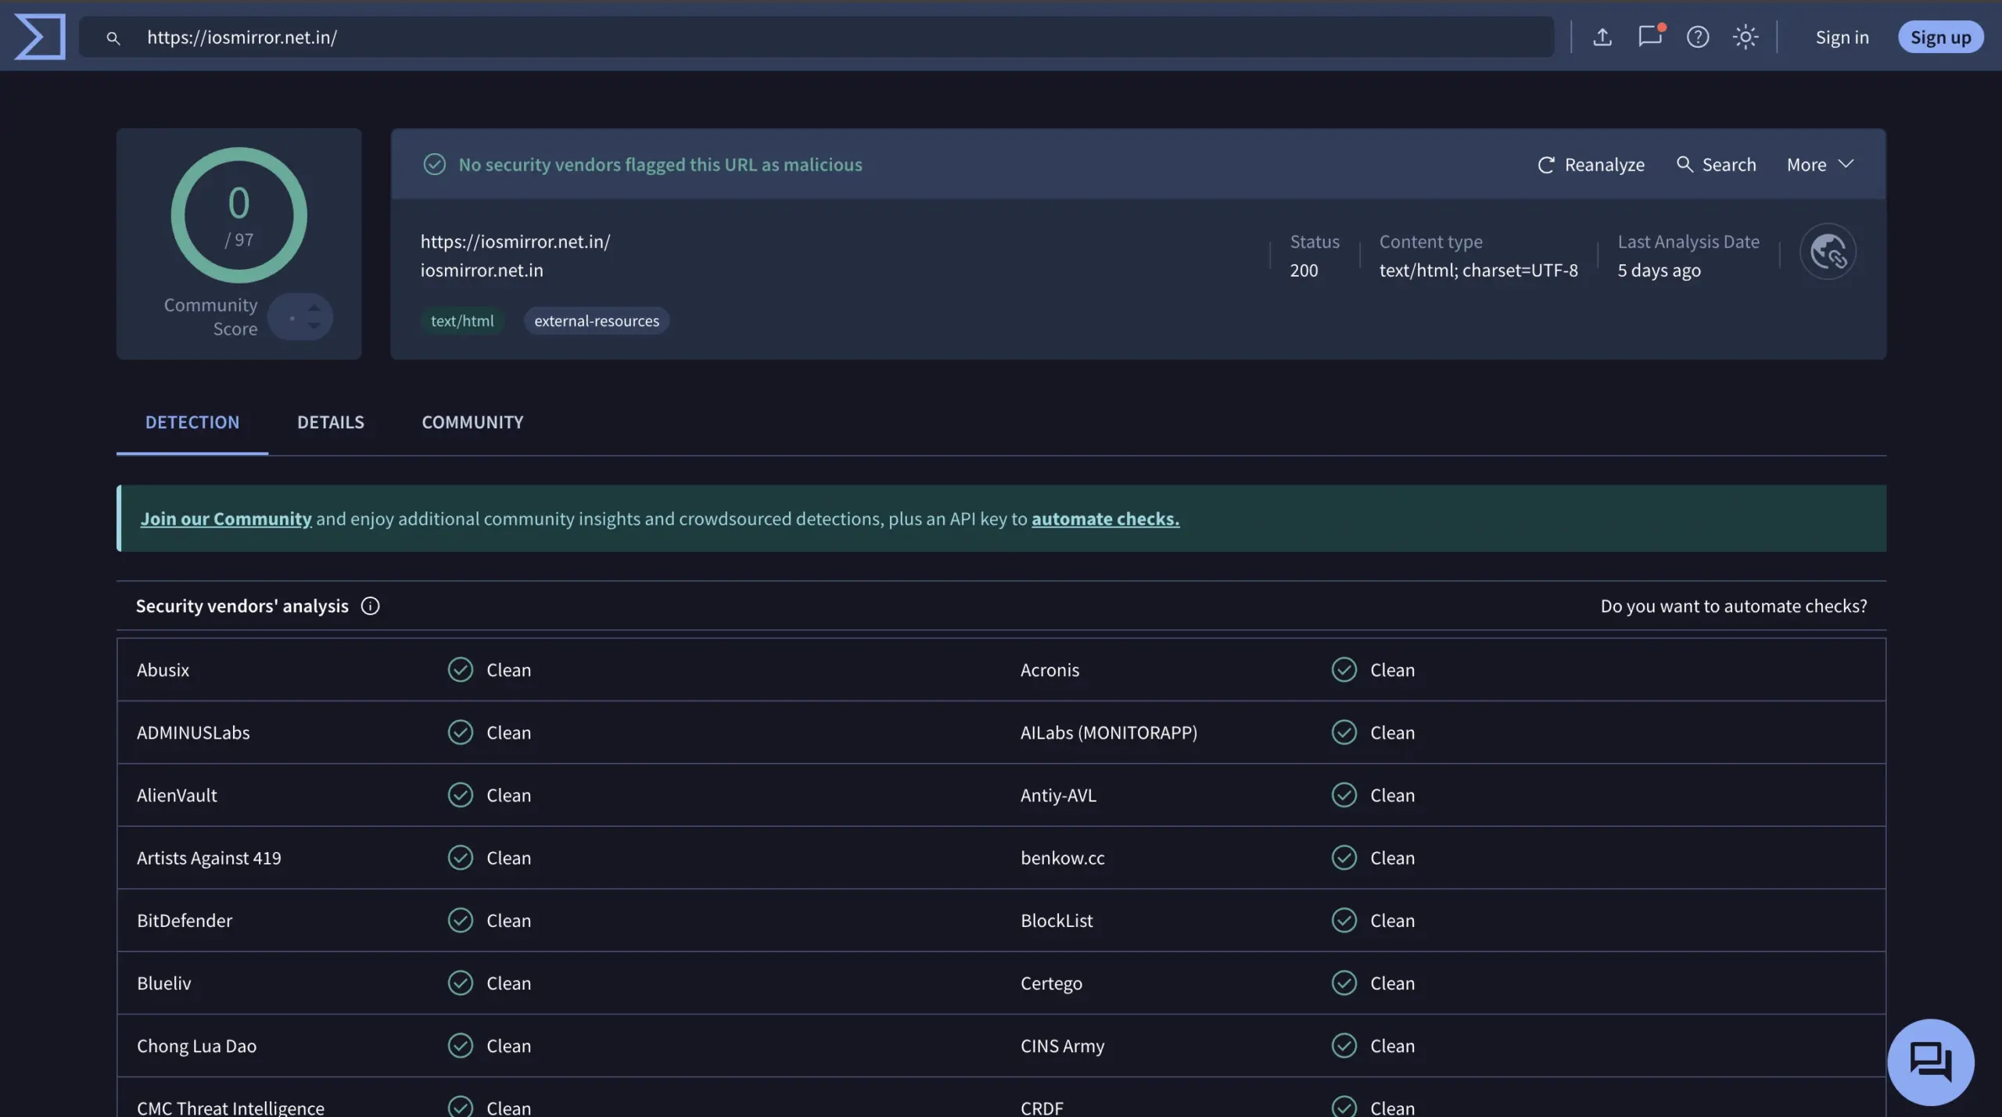This screenshot has height=1117, width=2002.
Task: Click the ADMINUSLabs clean check icon
Action: click(x=461, y=732)
